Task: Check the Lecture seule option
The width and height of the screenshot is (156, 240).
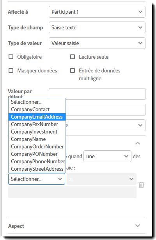Action: point(73,57)
